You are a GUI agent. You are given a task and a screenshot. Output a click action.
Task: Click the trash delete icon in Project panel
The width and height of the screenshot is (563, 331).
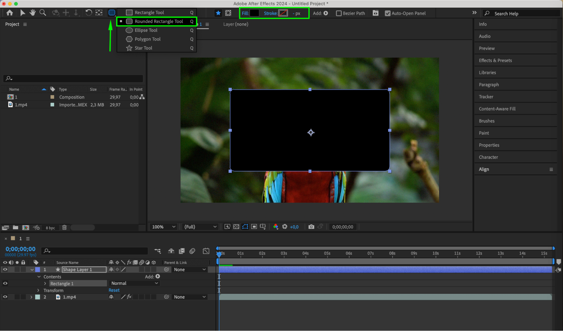[x=64, y=227]
